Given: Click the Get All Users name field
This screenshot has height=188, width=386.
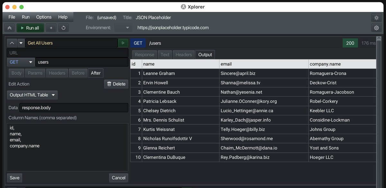Looking at the screenshot, I should coord(71,43).
